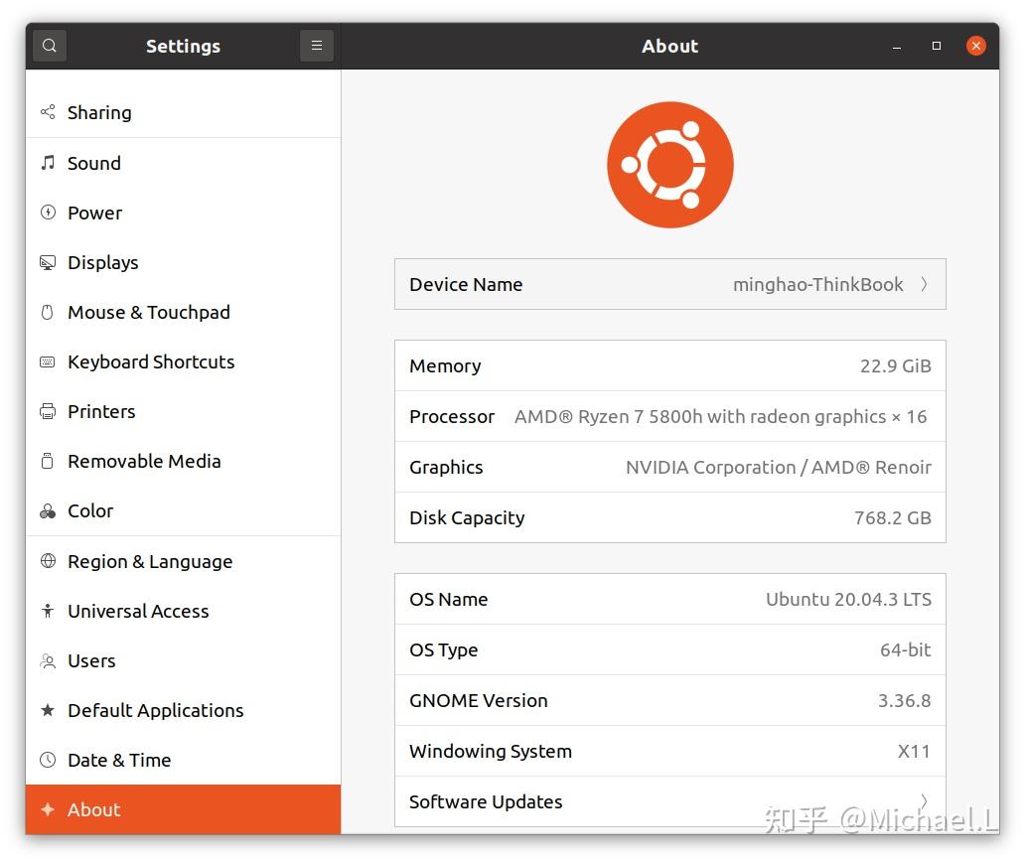Image resolution: width=1025 pixels, height=863 pixels.
Task: Go to Keyboard Shortcuts panel
Action: 151,361
